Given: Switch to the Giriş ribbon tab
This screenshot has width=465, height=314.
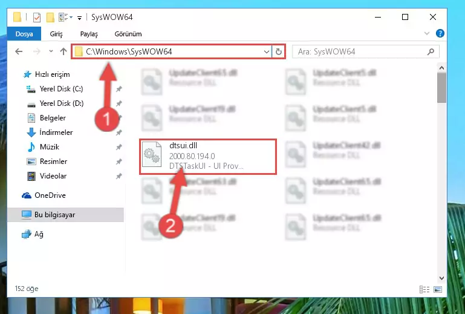Looking at the screenshot, I should point(56,34).
